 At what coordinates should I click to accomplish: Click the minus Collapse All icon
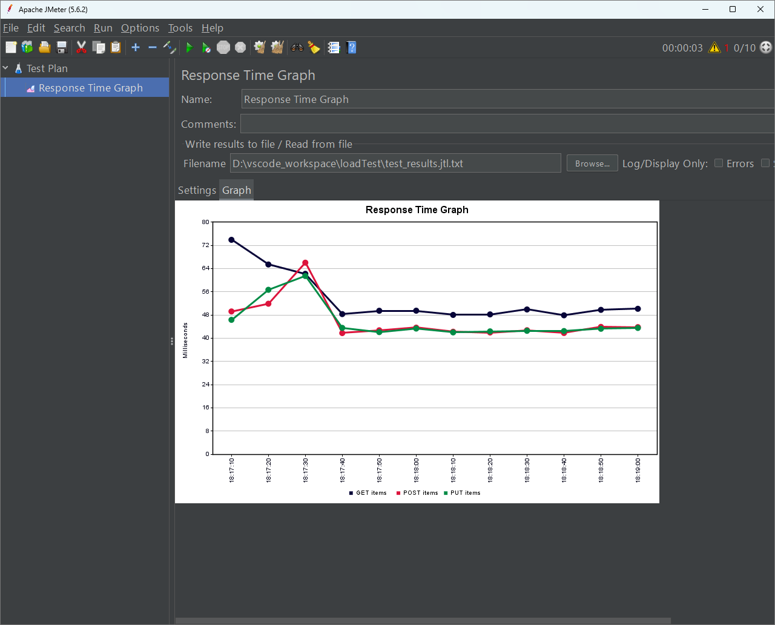click(153, 47)
